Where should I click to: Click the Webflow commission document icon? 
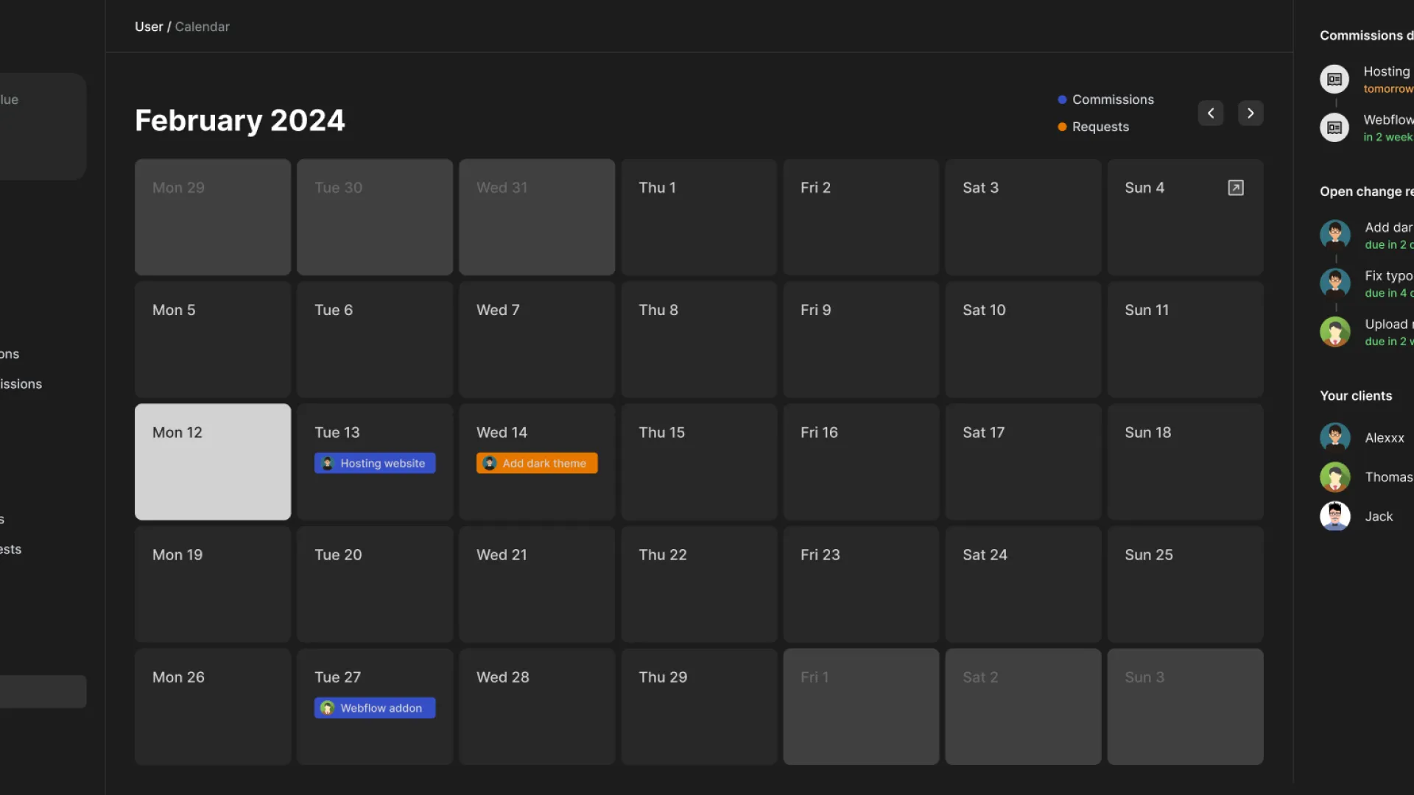pyautogui.click(x=1334, y=127)
